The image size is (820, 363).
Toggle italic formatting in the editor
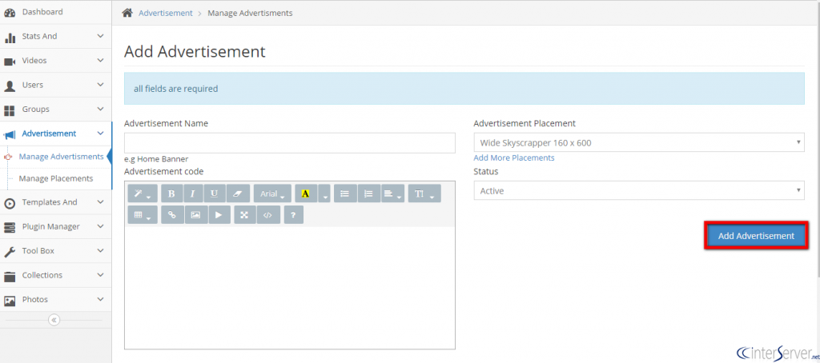(193, 193)
